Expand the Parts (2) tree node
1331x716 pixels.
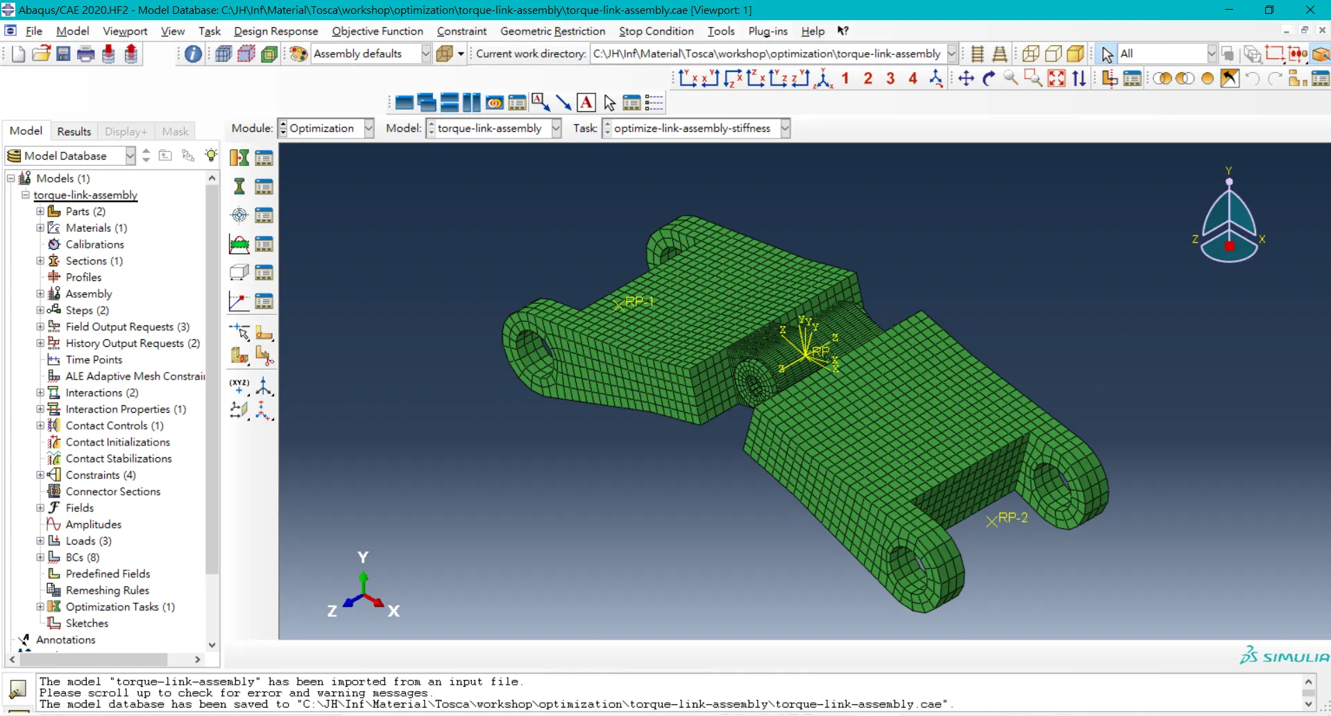[40, 212]
